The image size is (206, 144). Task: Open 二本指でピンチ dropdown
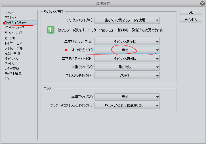(127, 50)
